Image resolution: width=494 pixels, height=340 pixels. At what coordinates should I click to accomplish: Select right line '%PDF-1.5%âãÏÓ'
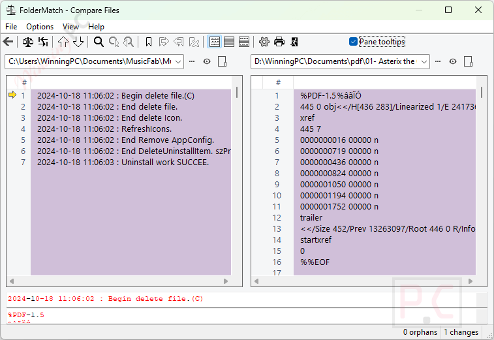[x=384, y=95]
